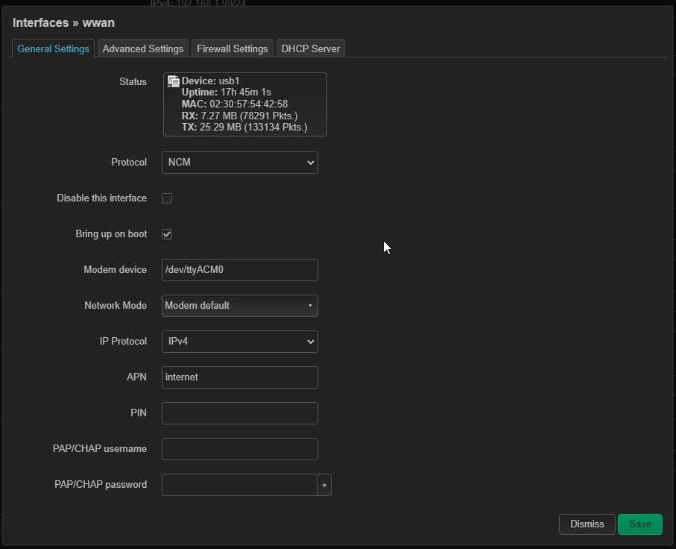Switch to the Advanced Settings tab

[142, 48]
